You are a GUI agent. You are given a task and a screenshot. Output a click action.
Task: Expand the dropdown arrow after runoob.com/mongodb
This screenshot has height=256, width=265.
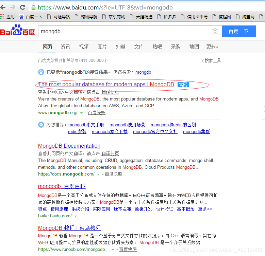113,250
